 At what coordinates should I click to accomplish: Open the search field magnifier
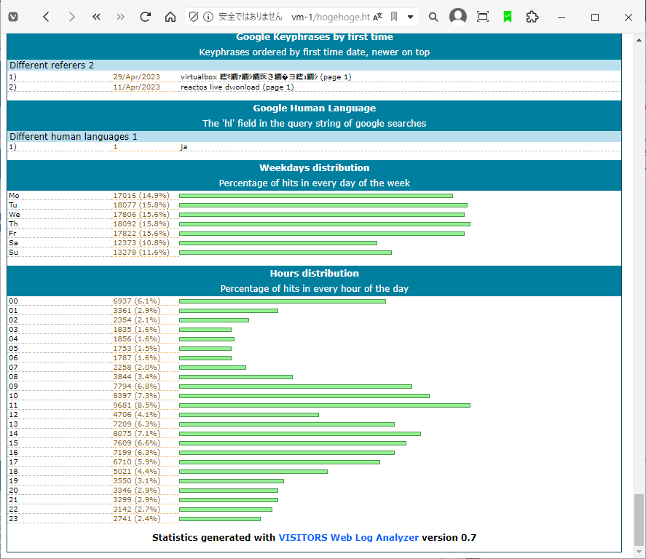click(x=433, y=17)
